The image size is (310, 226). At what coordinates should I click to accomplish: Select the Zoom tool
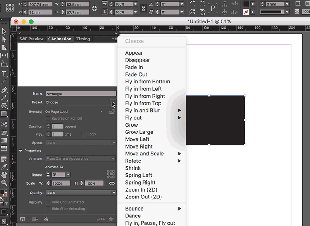point(4,183)
